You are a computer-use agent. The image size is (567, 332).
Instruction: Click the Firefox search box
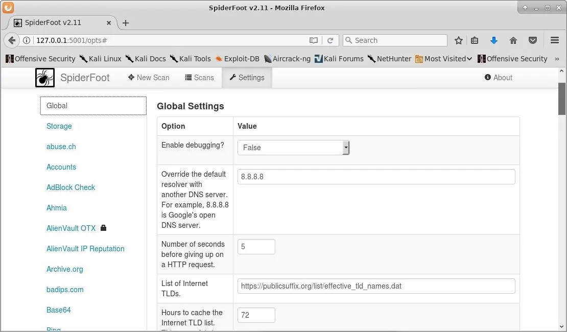coord(395,40)
